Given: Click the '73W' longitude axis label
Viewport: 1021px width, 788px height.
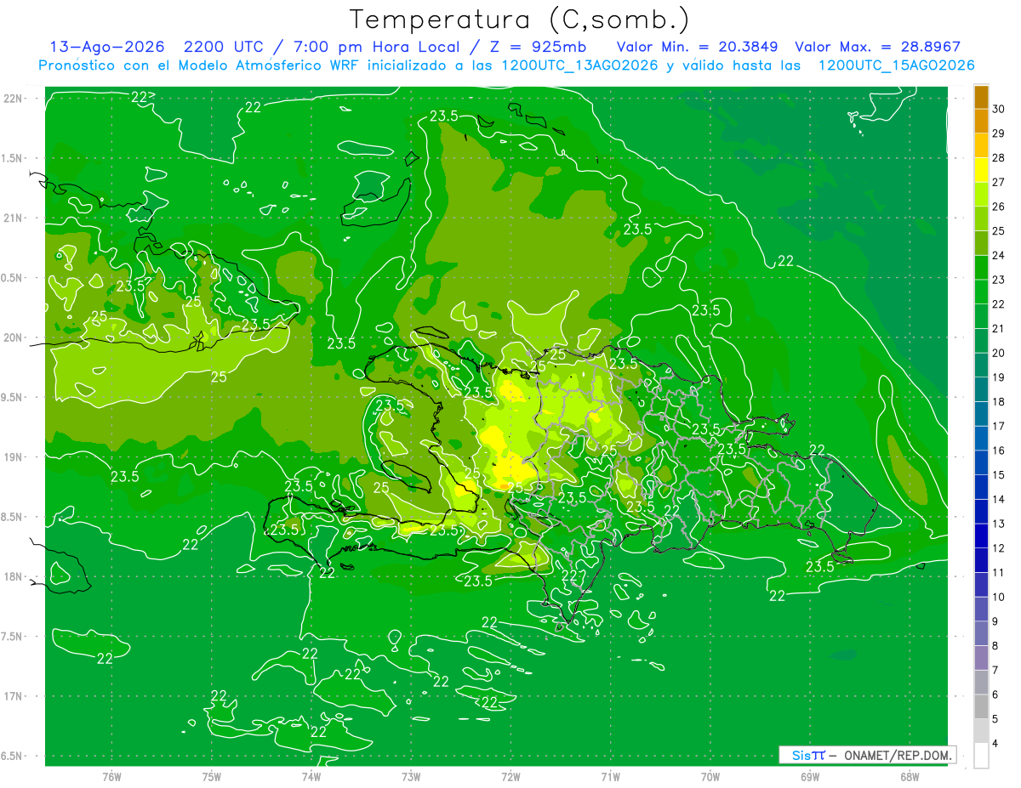Looking at the screenshot, I should point(411,777).
